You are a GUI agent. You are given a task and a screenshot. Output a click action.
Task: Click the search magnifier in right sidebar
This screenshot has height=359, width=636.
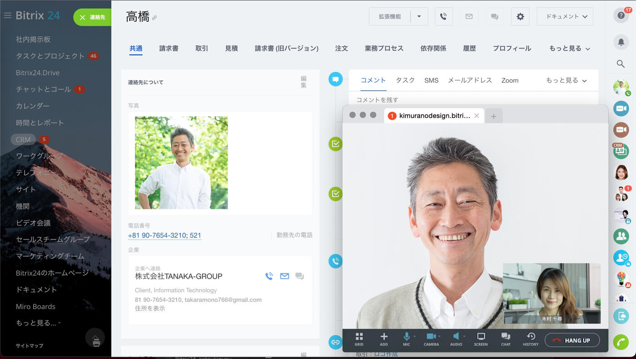[621, 64]
